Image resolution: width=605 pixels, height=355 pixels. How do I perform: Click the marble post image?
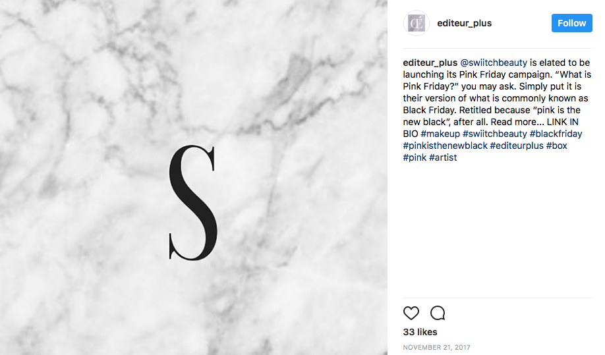click(x=194, y=177)
